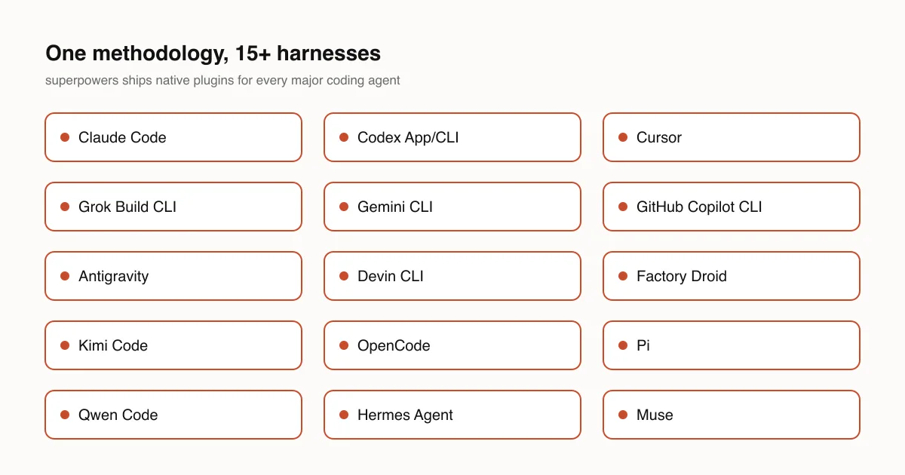Click the heading One methodology, 15+ harnesses

[213, 54]
